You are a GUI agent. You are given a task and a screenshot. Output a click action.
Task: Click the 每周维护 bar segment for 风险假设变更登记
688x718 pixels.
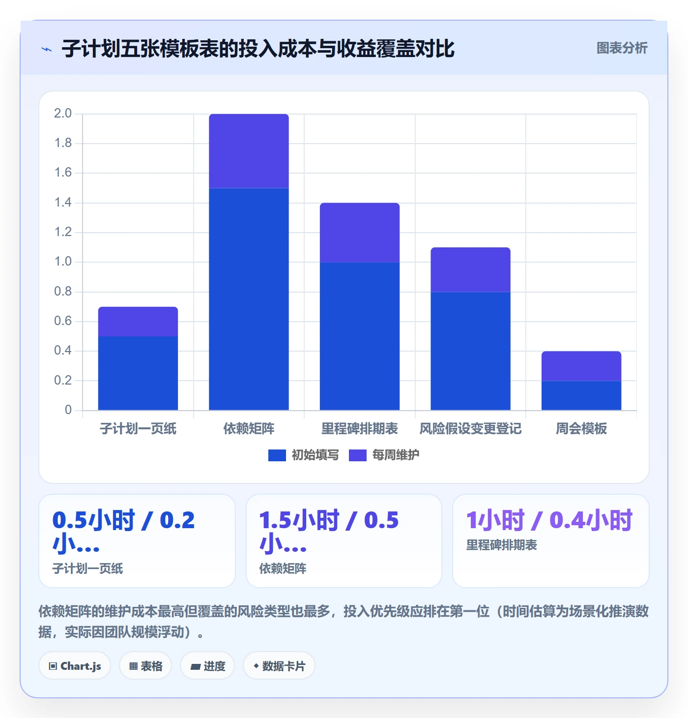[471, 269]
